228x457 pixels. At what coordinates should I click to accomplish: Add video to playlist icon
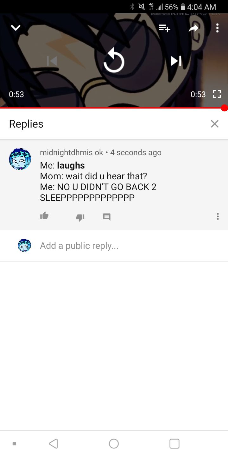point(165,28)
